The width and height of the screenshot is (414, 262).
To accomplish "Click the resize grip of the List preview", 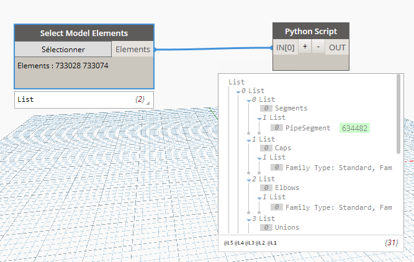I will coord(148,103).
